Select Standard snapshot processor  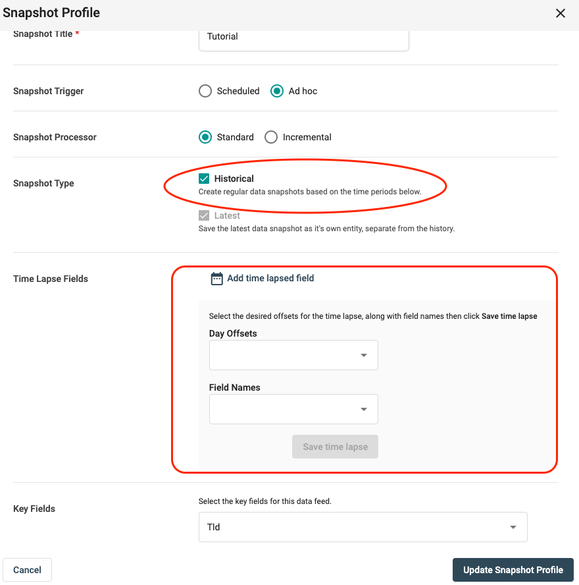205,137
